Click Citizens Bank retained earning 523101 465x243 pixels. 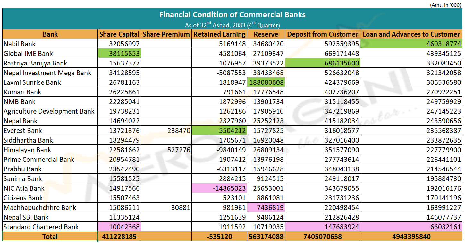click(x=219, y=198)
